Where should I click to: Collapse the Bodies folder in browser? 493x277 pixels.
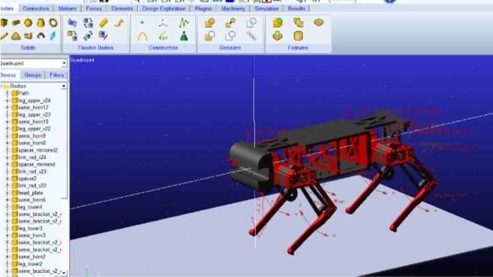coord(2,86)
